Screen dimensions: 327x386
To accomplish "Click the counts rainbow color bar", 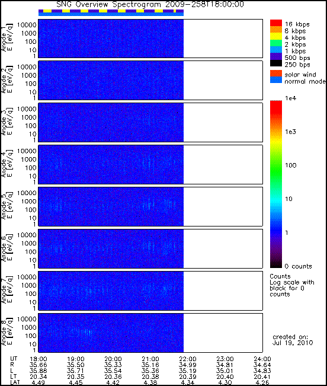I will [x=276, y=184].
